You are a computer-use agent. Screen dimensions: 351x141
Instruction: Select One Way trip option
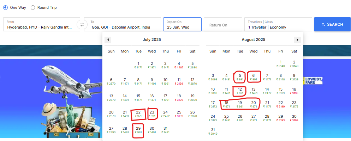(14, 8)
